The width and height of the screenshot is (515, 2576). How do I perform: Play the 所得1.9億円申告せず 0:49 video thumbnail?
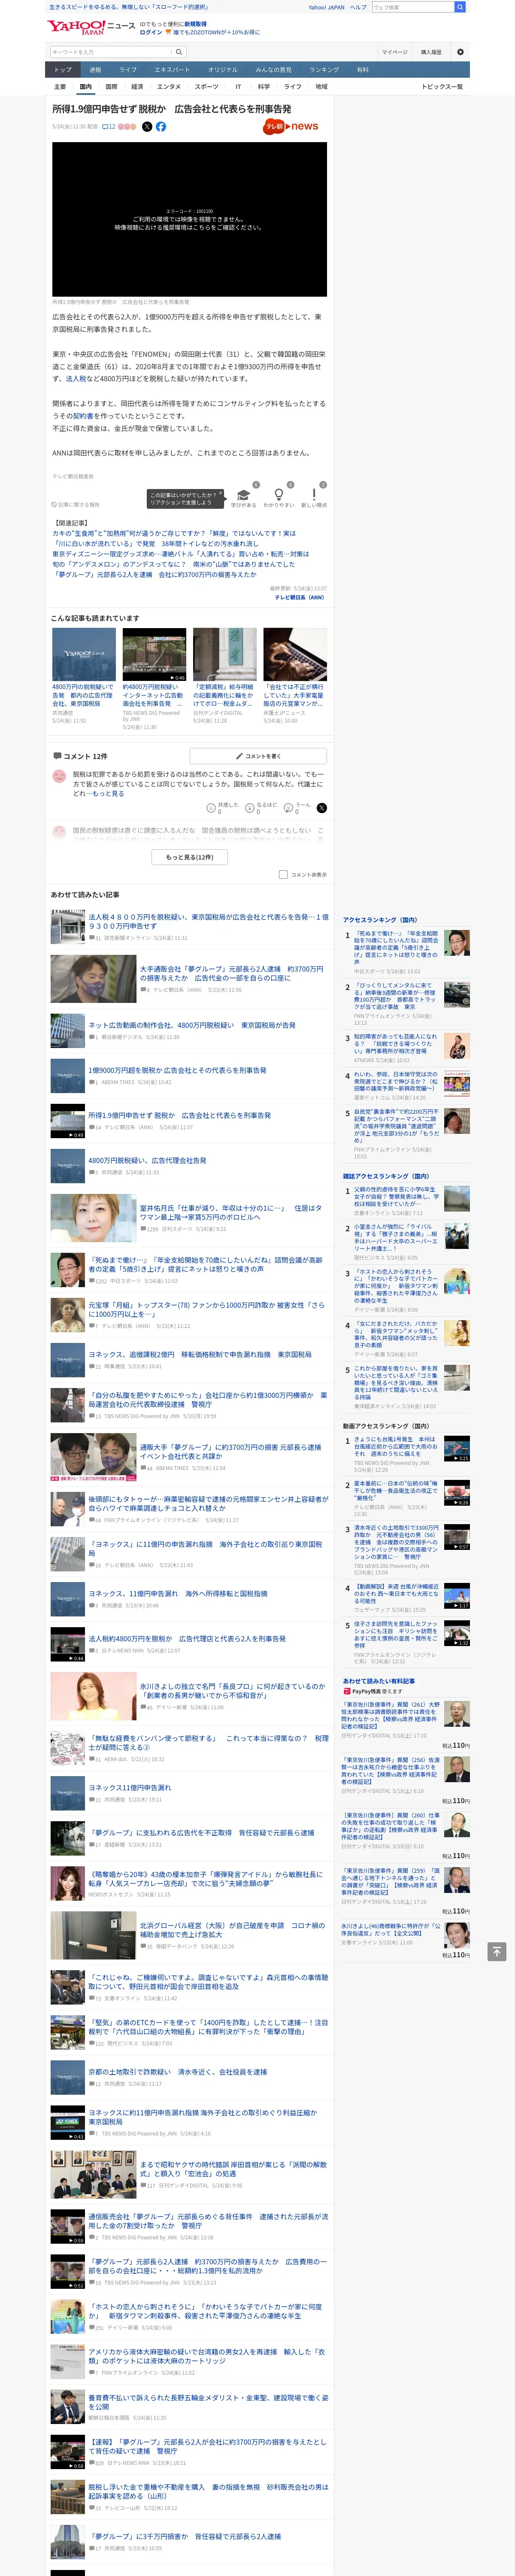pos(68,1122)
